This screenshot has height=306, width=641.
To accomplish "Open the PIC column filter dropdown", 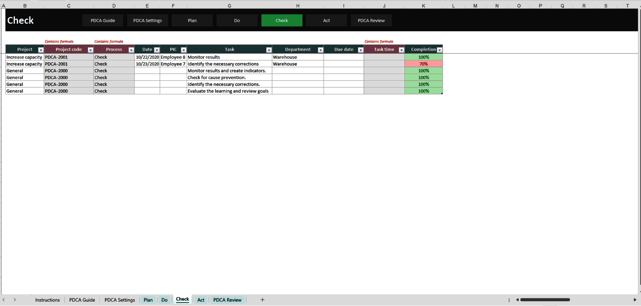I will 184,49.
